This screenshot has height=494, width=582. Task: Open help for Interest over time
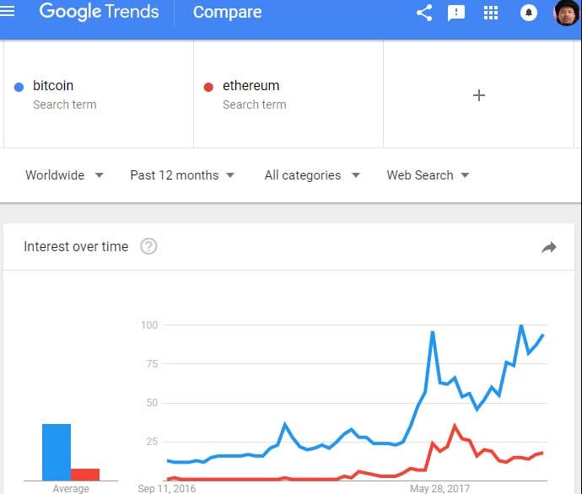coord(149,246)
